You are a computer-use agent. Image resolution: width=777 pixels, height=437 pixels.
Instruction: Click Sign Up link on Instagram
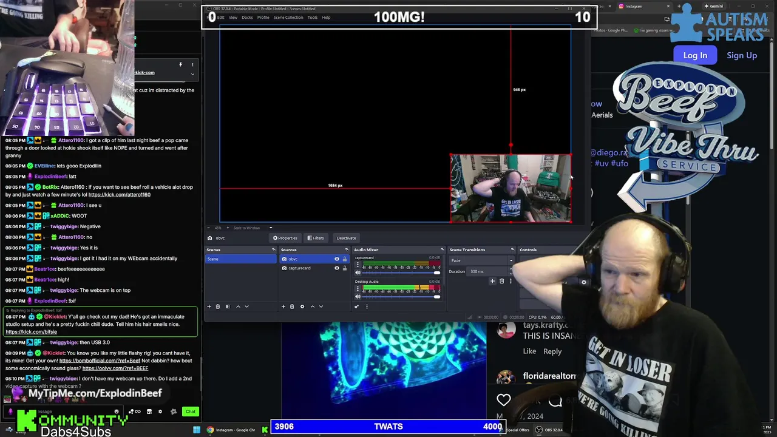[x=742, y=55]
